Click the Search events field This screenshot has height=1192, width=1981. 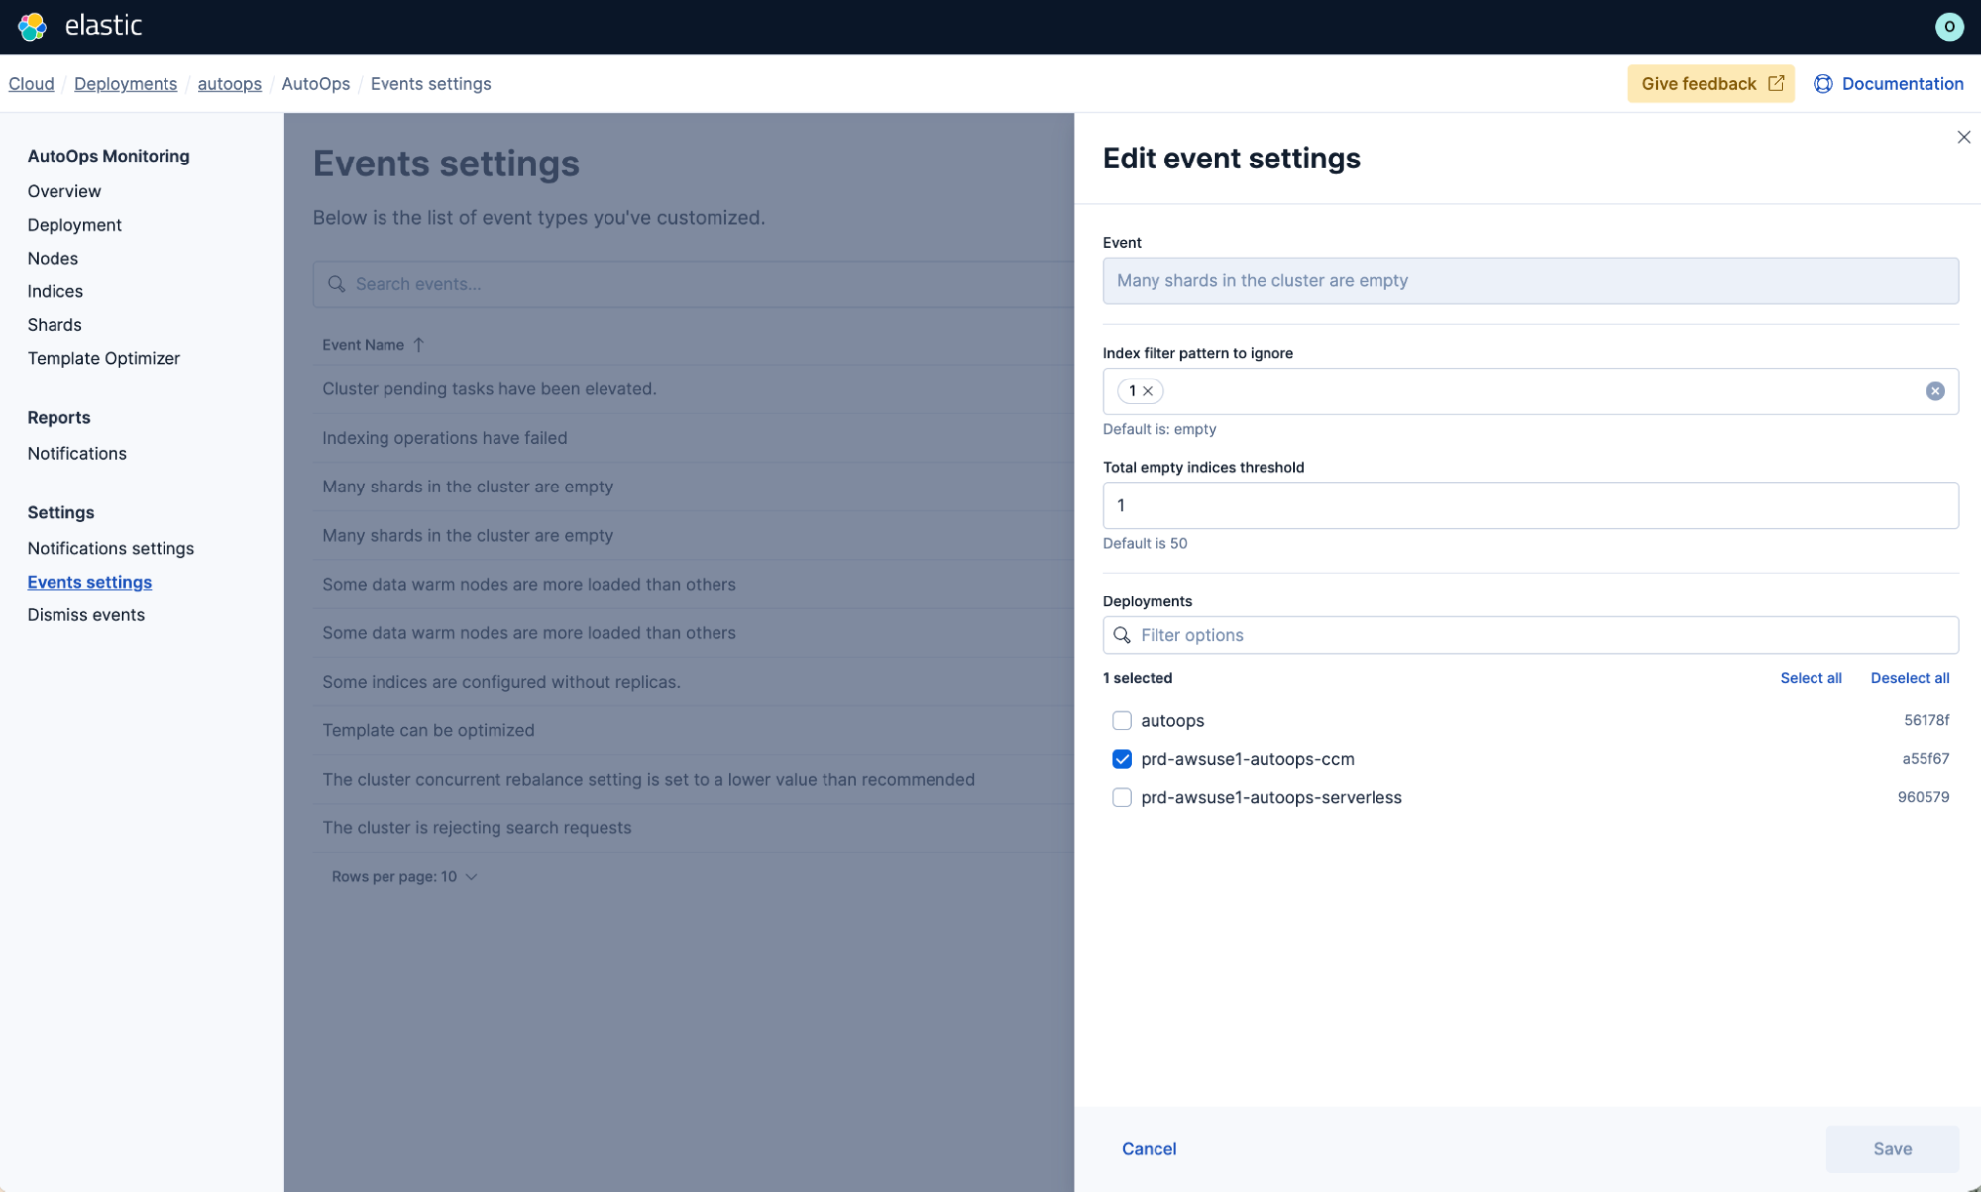click(x=694, y=284)
